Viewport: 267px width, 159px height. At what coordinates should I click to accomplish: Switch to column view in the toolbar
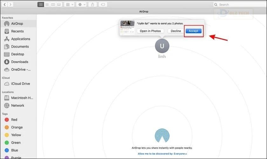click(53, 4)
